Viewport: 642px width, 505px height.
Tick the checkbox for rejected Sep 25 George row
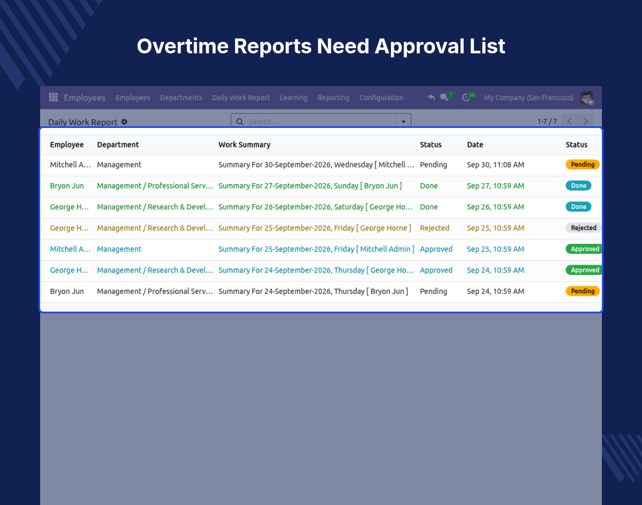click(41, 228)
